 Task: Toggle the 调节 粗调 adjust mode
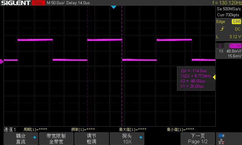92,139
